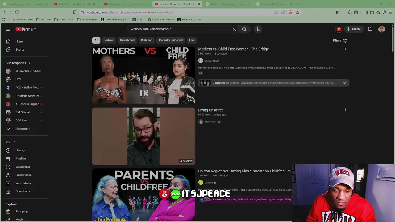Open StreamElements bookmark
Screen dimensions: 395x222
tap(114, 19)
